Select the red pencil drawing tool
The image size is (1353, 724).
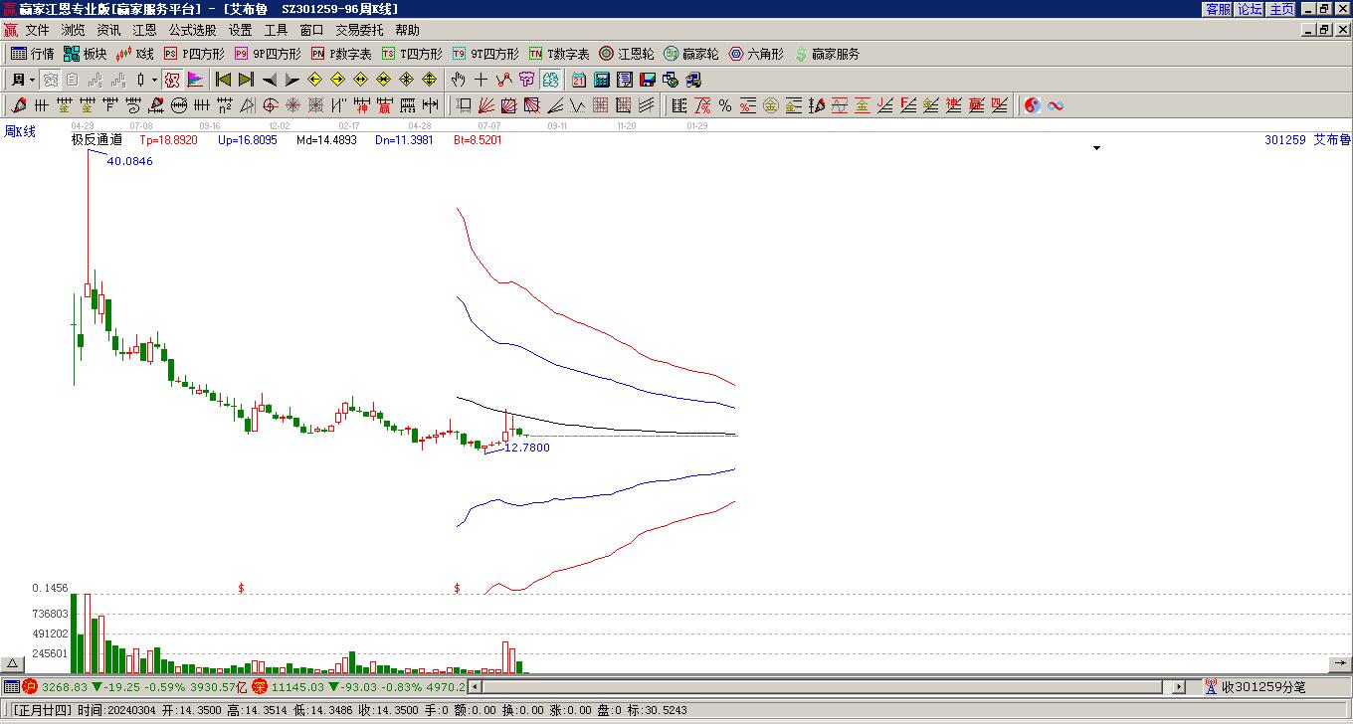pyautogui.click(x=19, y=105)
